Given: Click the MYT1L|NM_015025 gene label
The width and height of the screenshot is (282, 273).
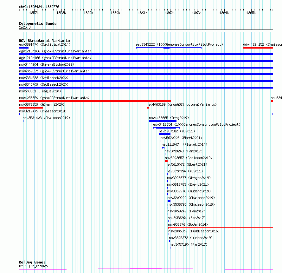Looking at the screenshot, I should tap(33, 266).
